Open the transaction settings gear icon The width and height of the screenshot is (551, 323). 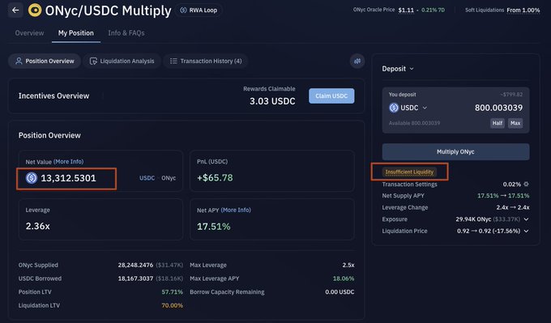(x=526, y=184)
